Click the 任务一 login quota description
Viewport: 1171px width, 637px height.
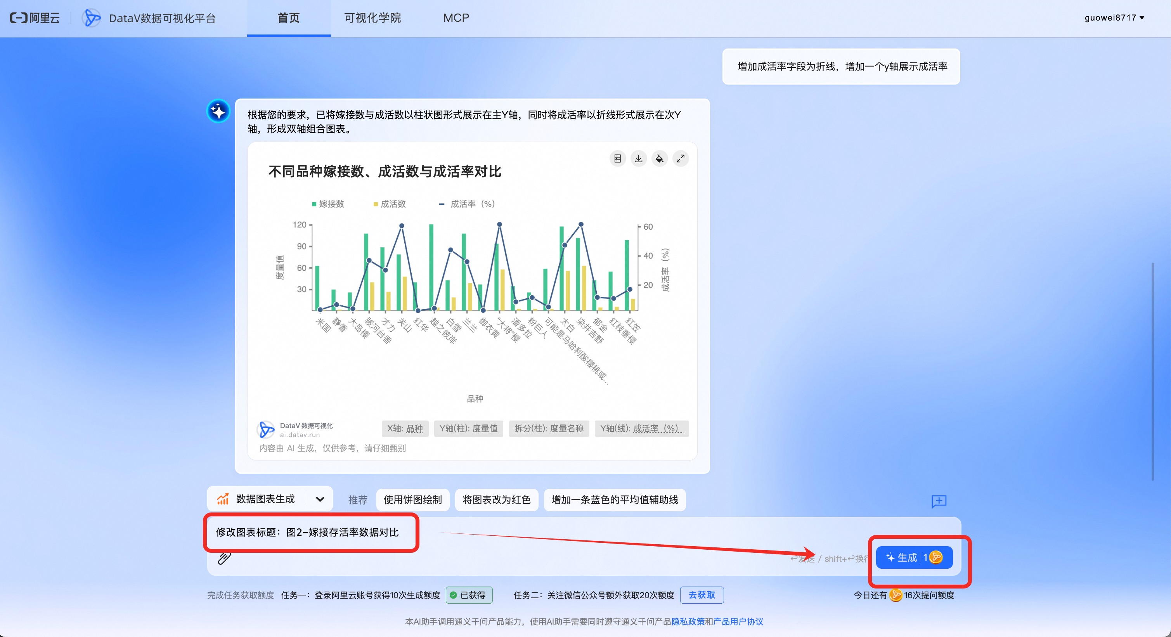pos(360,595)
